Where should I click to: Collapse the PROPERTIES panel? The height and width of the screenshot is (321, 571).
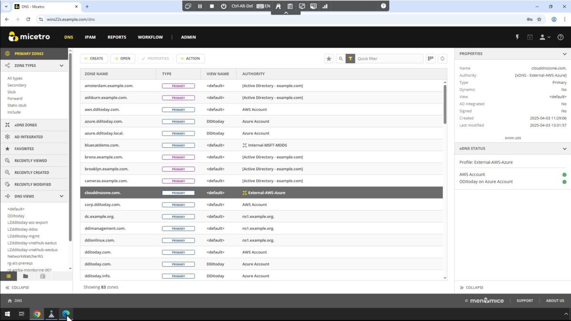(565, 53)
